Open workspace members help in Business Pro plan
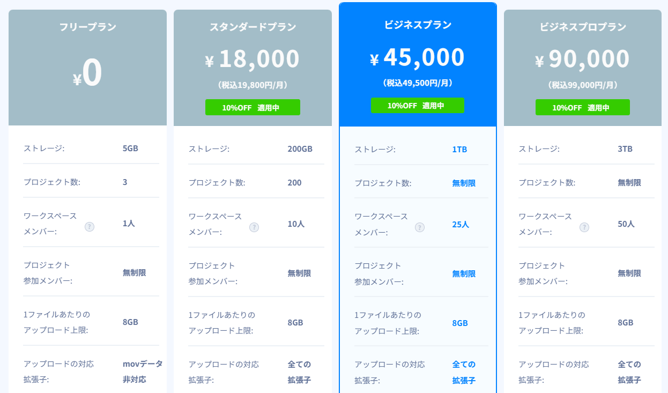 click(584, 227)
